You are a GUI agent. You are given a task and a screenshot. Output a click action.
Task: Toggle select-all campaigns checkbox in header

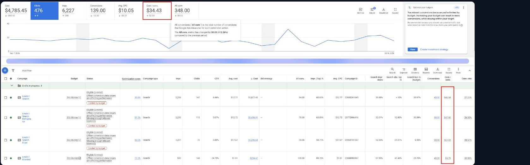(x=5, y=79)
